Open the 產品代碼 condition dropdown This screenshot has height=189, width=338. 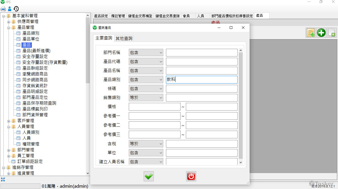point(146,61)
